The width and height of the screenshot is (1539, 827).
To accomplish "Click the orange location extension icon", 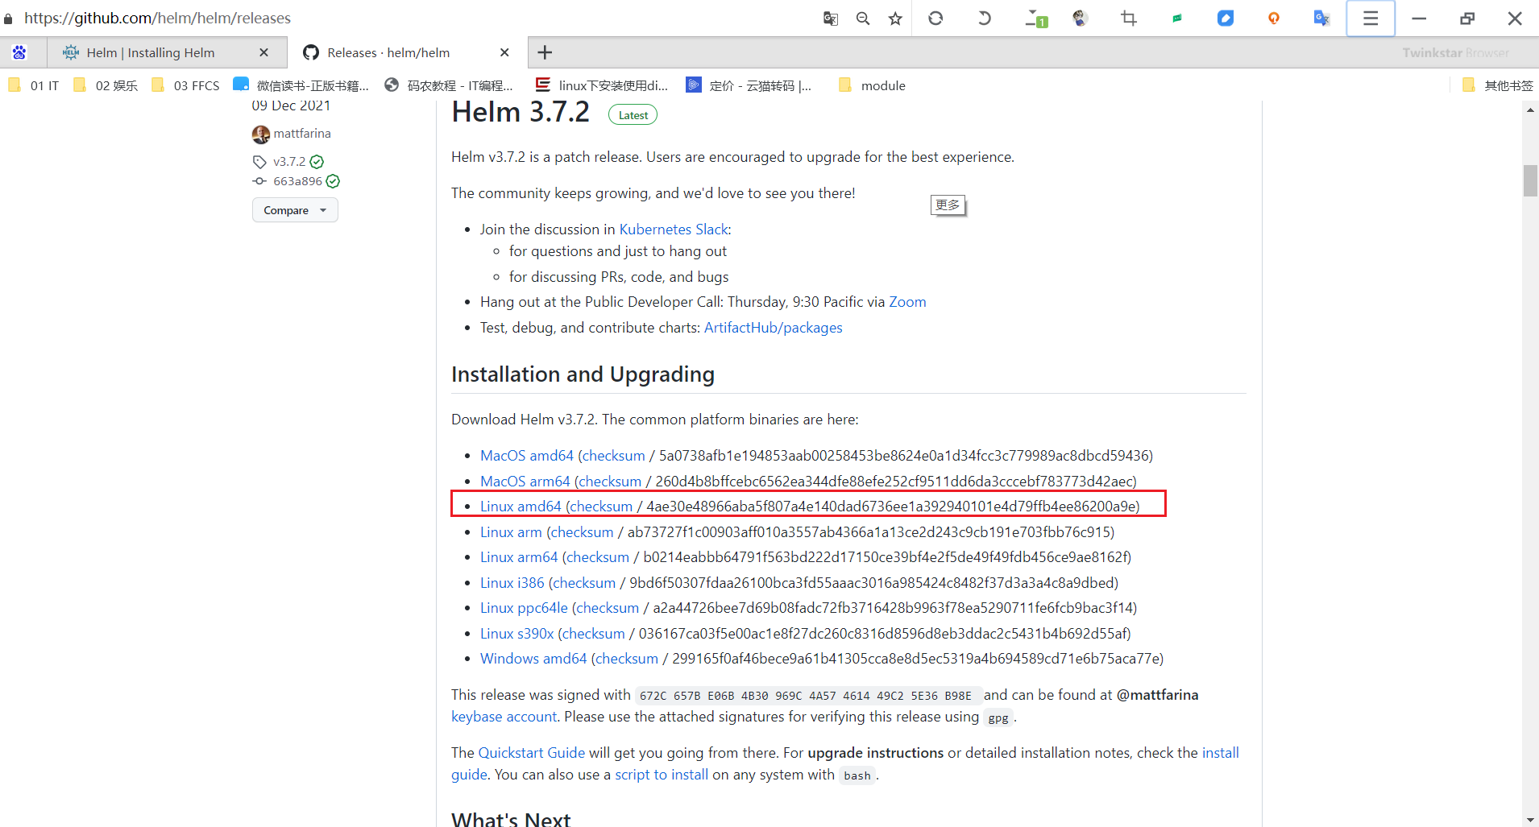I will [1274, 18].
